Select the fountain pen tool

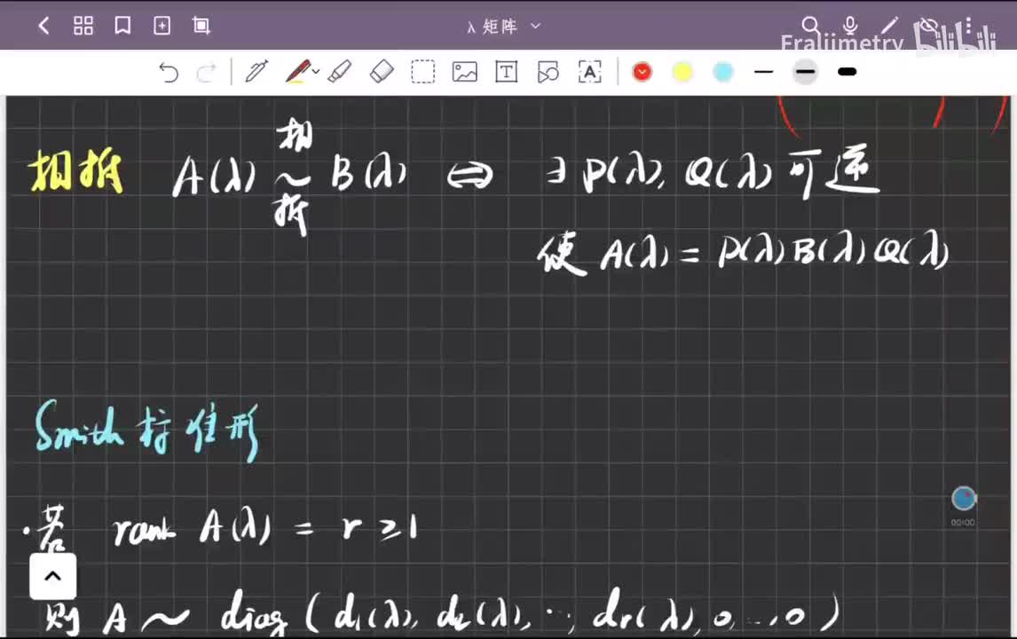click(x=256, y=71)
